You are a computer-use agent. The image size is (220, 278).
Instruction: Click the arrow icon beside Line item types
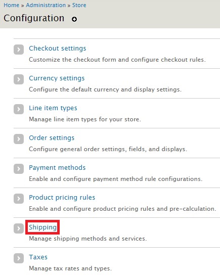19,109
